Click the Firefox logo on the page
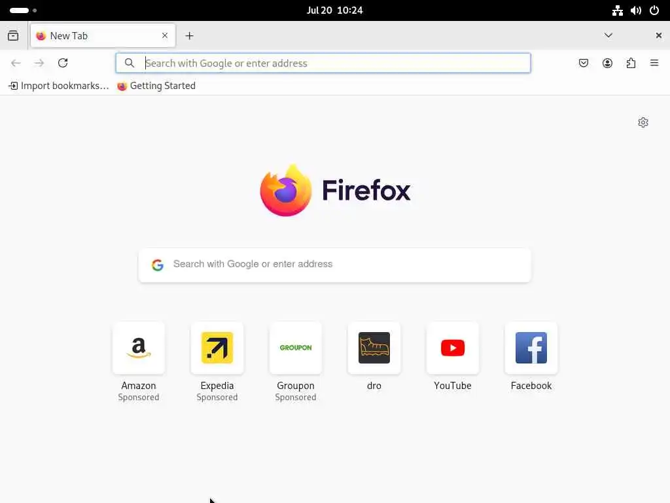Viewport: 670px width, 503px height. pyautogui.click(x=335, y=191)
